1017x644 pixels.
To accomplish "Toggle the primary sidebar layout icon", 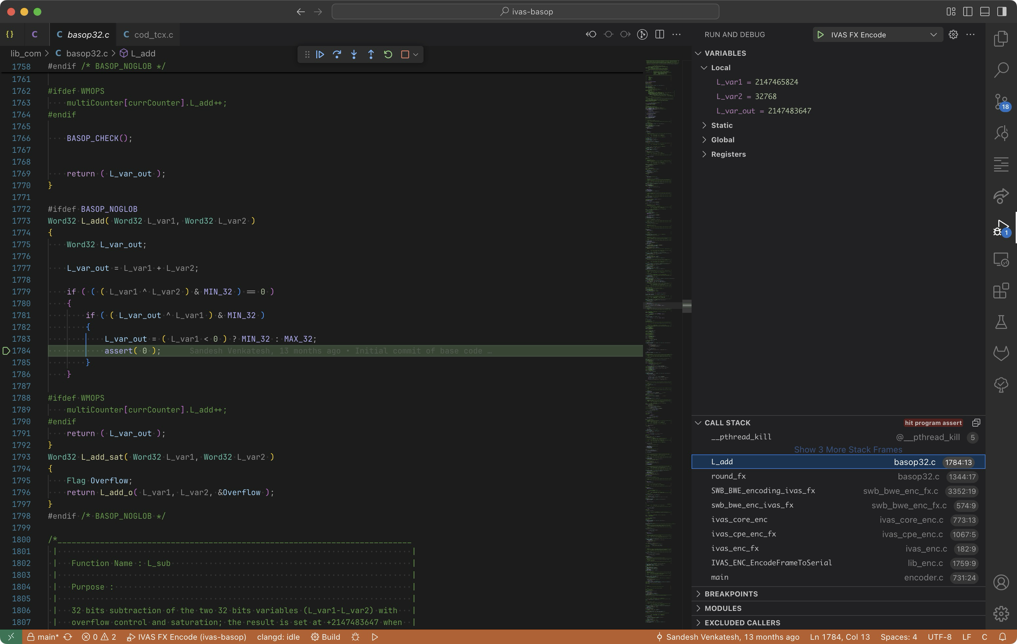I will coord(967,12).
